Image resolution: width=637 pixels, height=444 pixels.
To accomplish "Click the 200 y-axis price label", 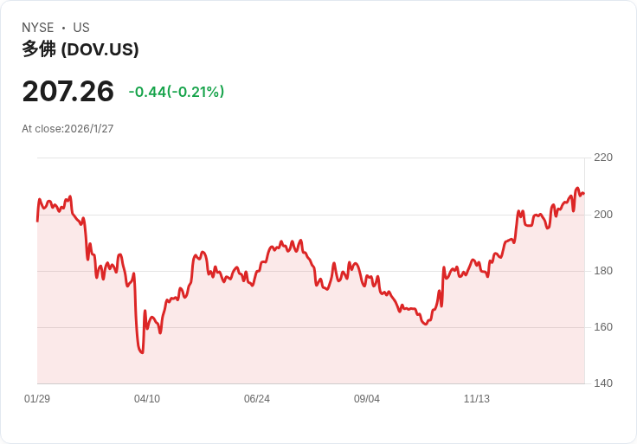I will point(603,215).
